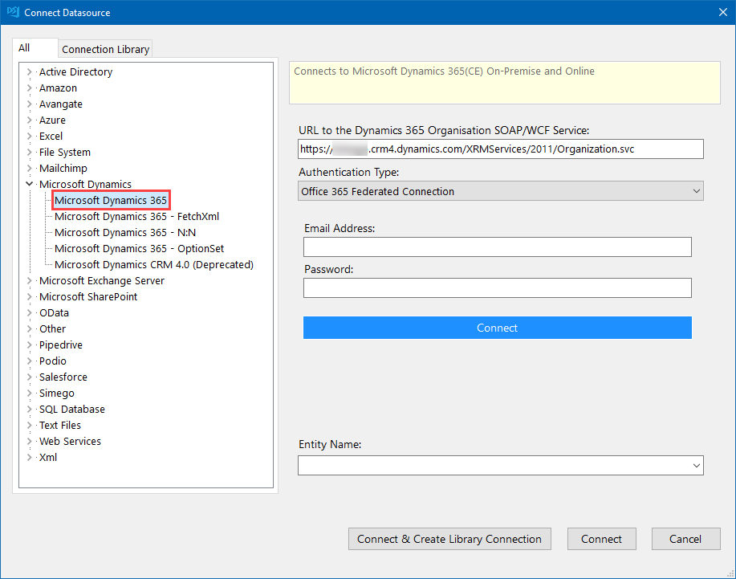Viewport: 736px width, 579px height.
Task: Select the Web Services tree item
Action: click(70, 441)
